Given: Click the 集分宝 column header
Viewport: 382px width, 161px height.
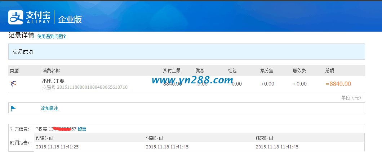Looking at the screenshot, I should (267, 70).
